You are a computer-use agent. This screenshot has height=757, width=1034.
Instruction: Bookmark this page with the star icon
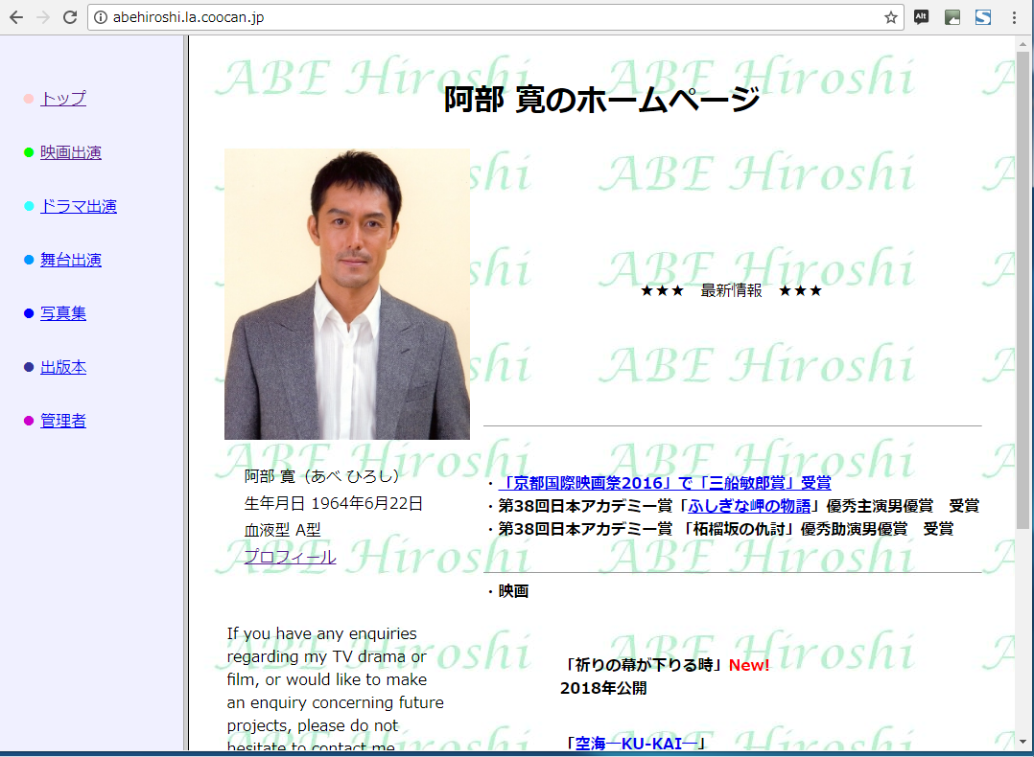click(890, 17)
